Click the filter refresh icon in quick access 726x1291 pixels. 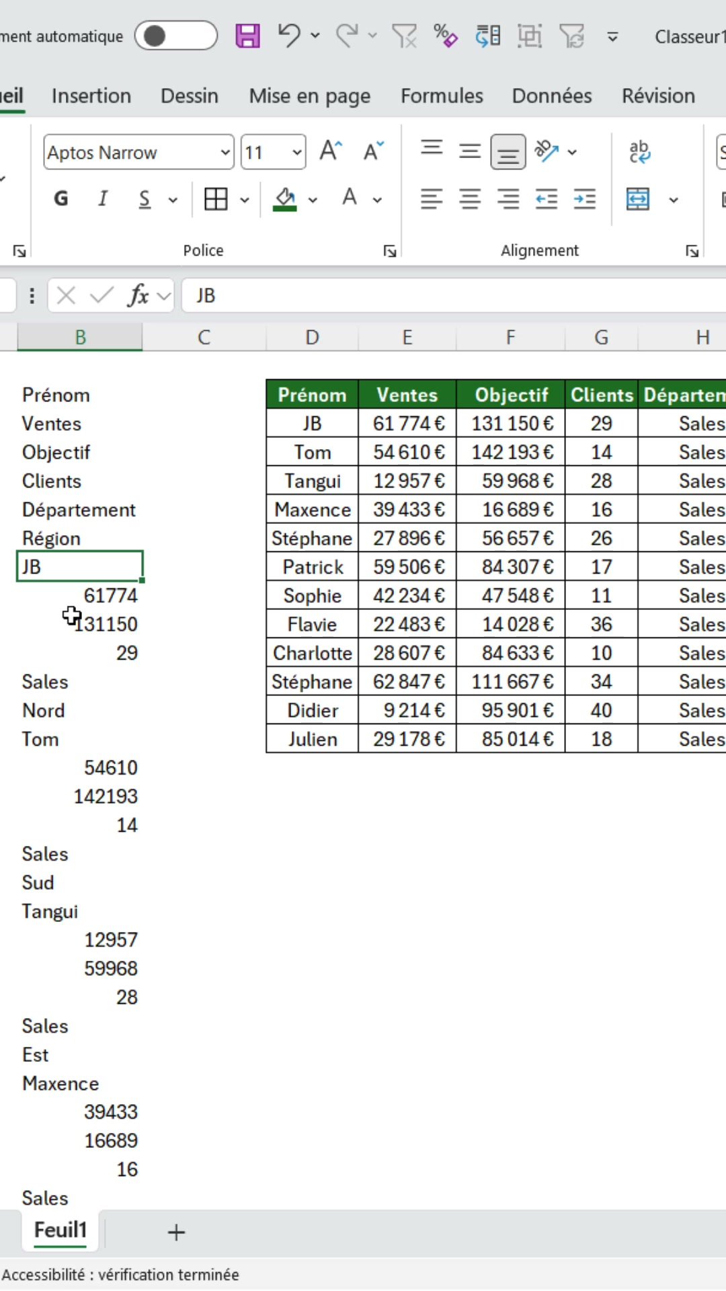[572, 36]
